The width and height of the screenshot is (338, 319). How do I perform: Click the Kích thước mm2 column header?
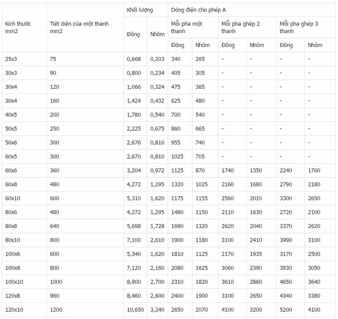point(18,27)
